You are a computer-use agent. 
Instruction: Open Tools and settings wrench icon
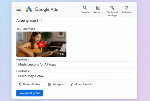pos(112,8)
